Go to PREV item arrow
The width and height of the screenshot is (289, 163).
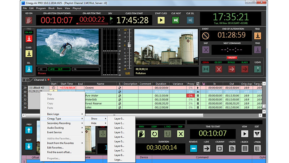pos(29,130)
